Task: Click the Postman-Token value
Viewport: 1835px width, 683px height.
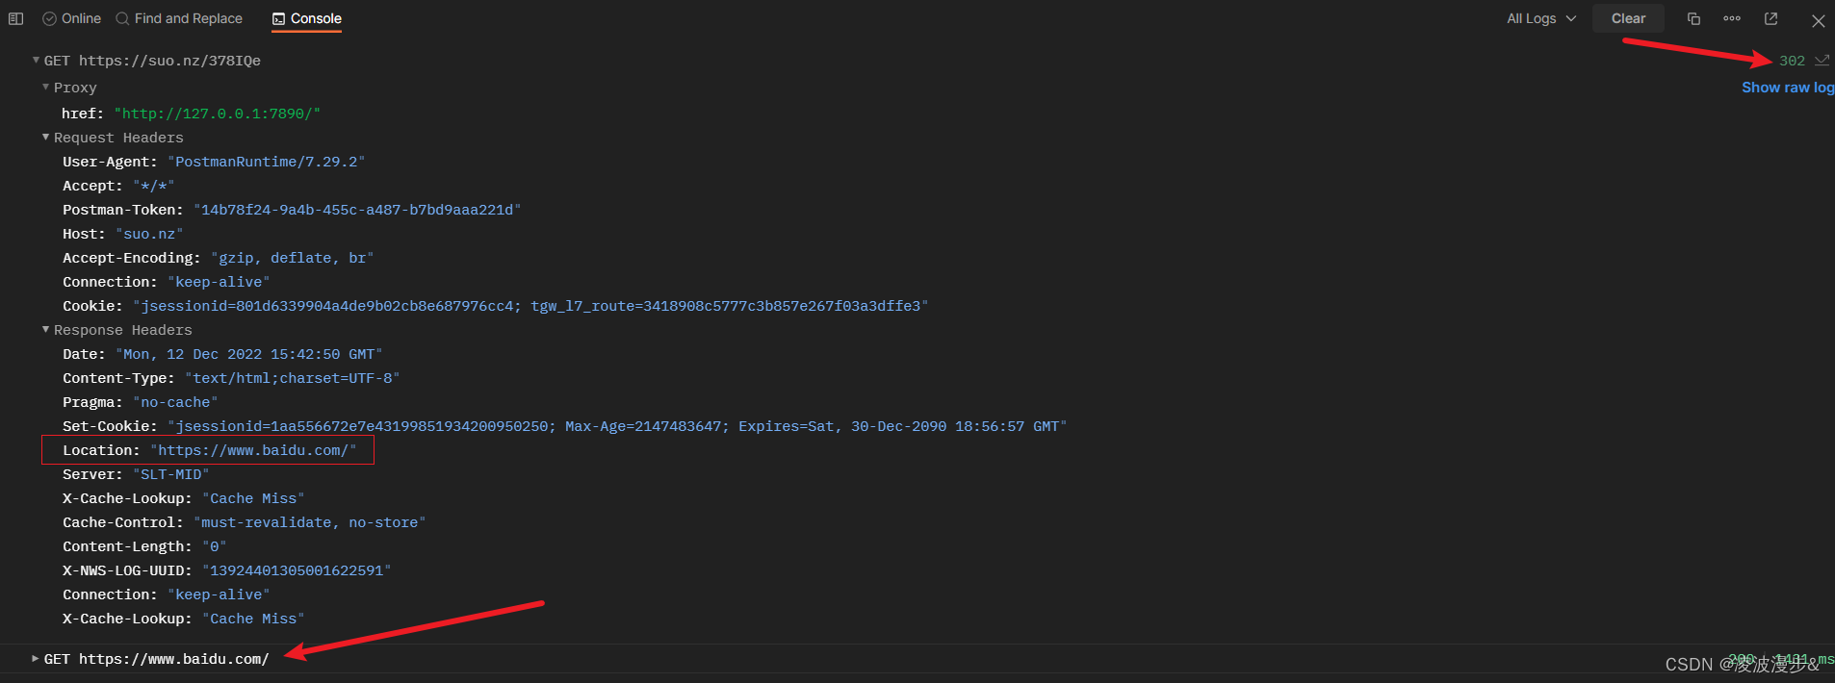Action: 357,210
